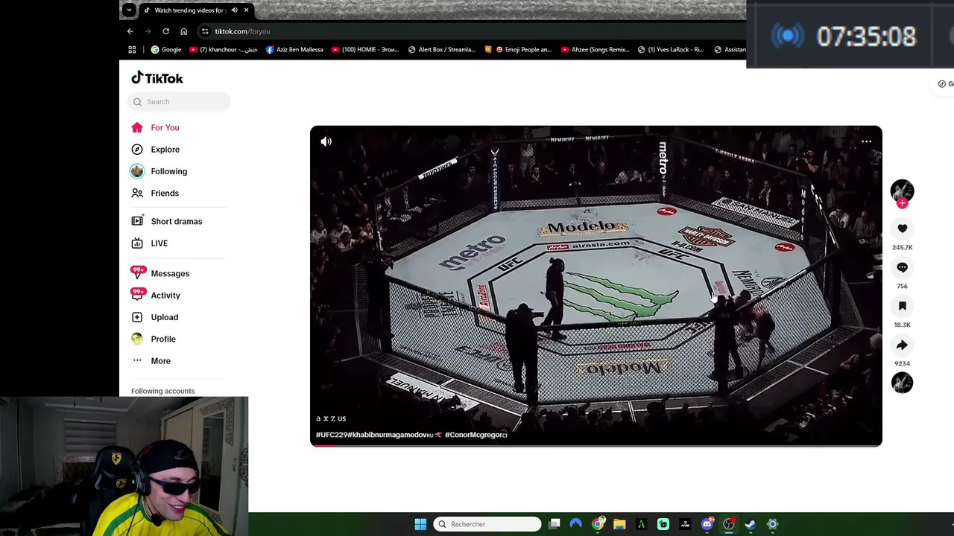The image size is (954, 536).
Task: Open the bookmarks apps grid
Action: (132, 50)
